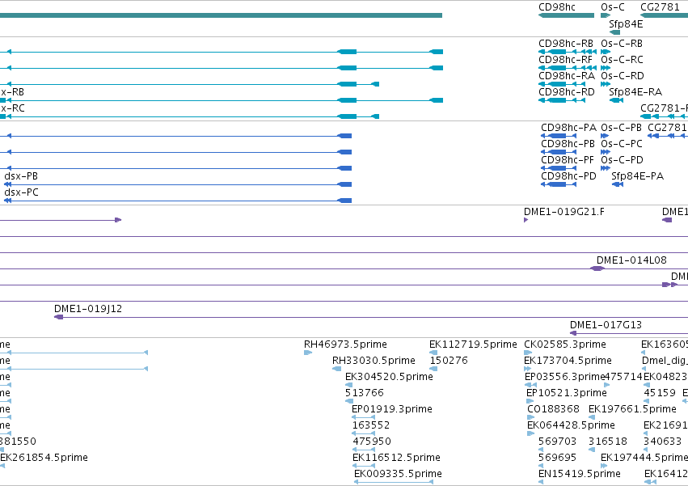Open the 513766 feature
Image resolution: width=688 pixels, height=486 pixels.
349,402
